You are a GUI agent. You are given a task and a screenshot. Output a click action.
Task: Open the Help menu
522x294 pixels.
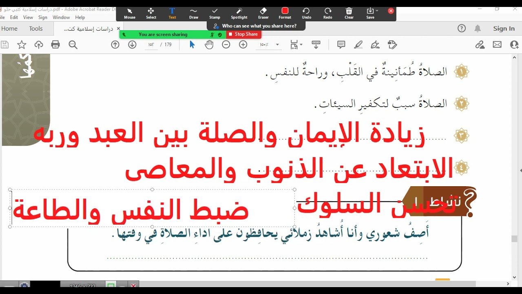point(80,18)
